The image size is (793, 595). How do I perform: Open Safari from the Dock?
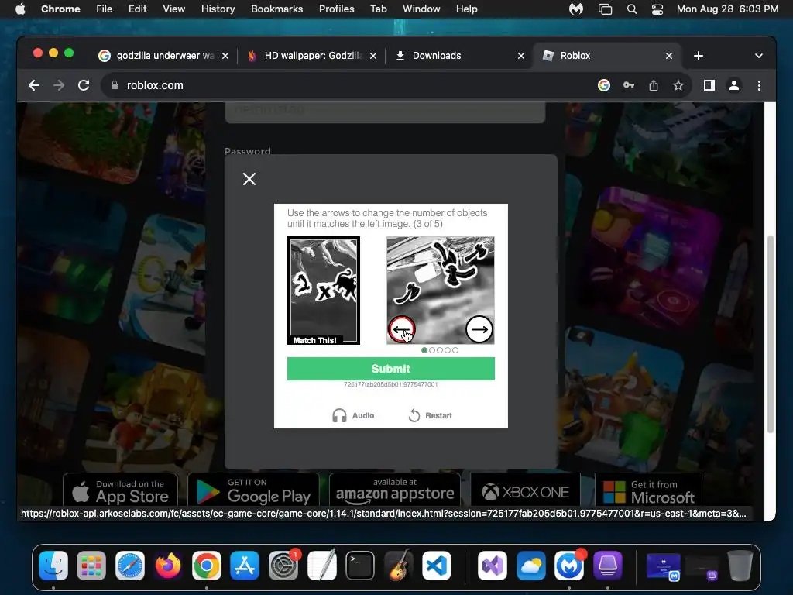[x=130, y=566]
